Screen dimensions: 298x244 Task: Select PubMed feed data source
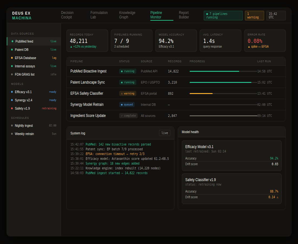pos(34,41)
